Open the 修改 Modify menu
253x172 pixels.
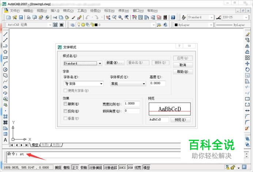click(x=124, y=11)
